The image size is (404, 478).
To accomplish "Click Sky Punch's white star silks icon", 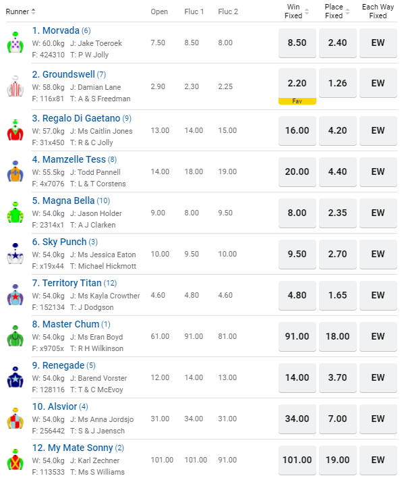I will (x=16, y=254).
